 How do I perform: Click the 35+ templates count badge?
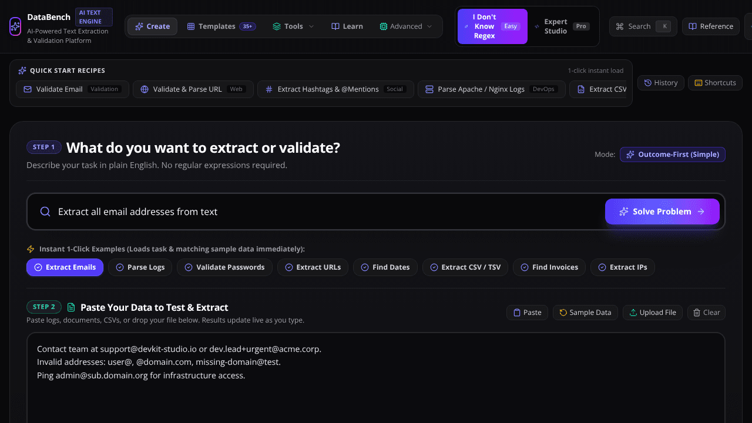[247, 26]
